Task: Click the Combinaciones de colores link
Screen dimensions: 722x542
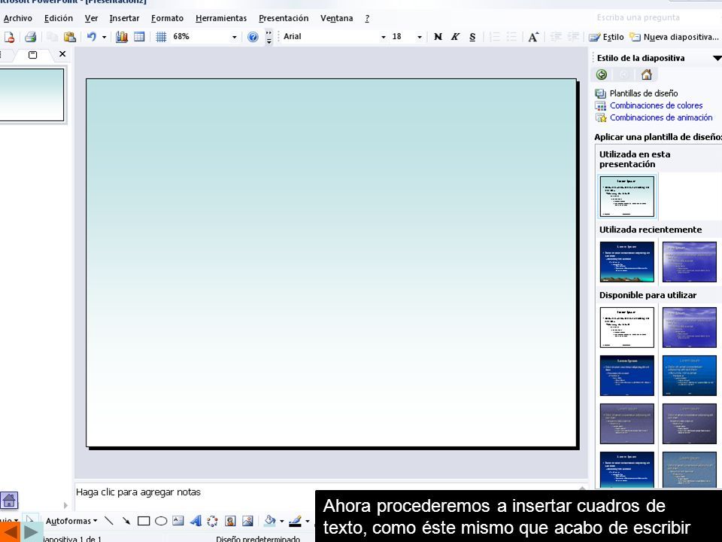Action: 656,105
